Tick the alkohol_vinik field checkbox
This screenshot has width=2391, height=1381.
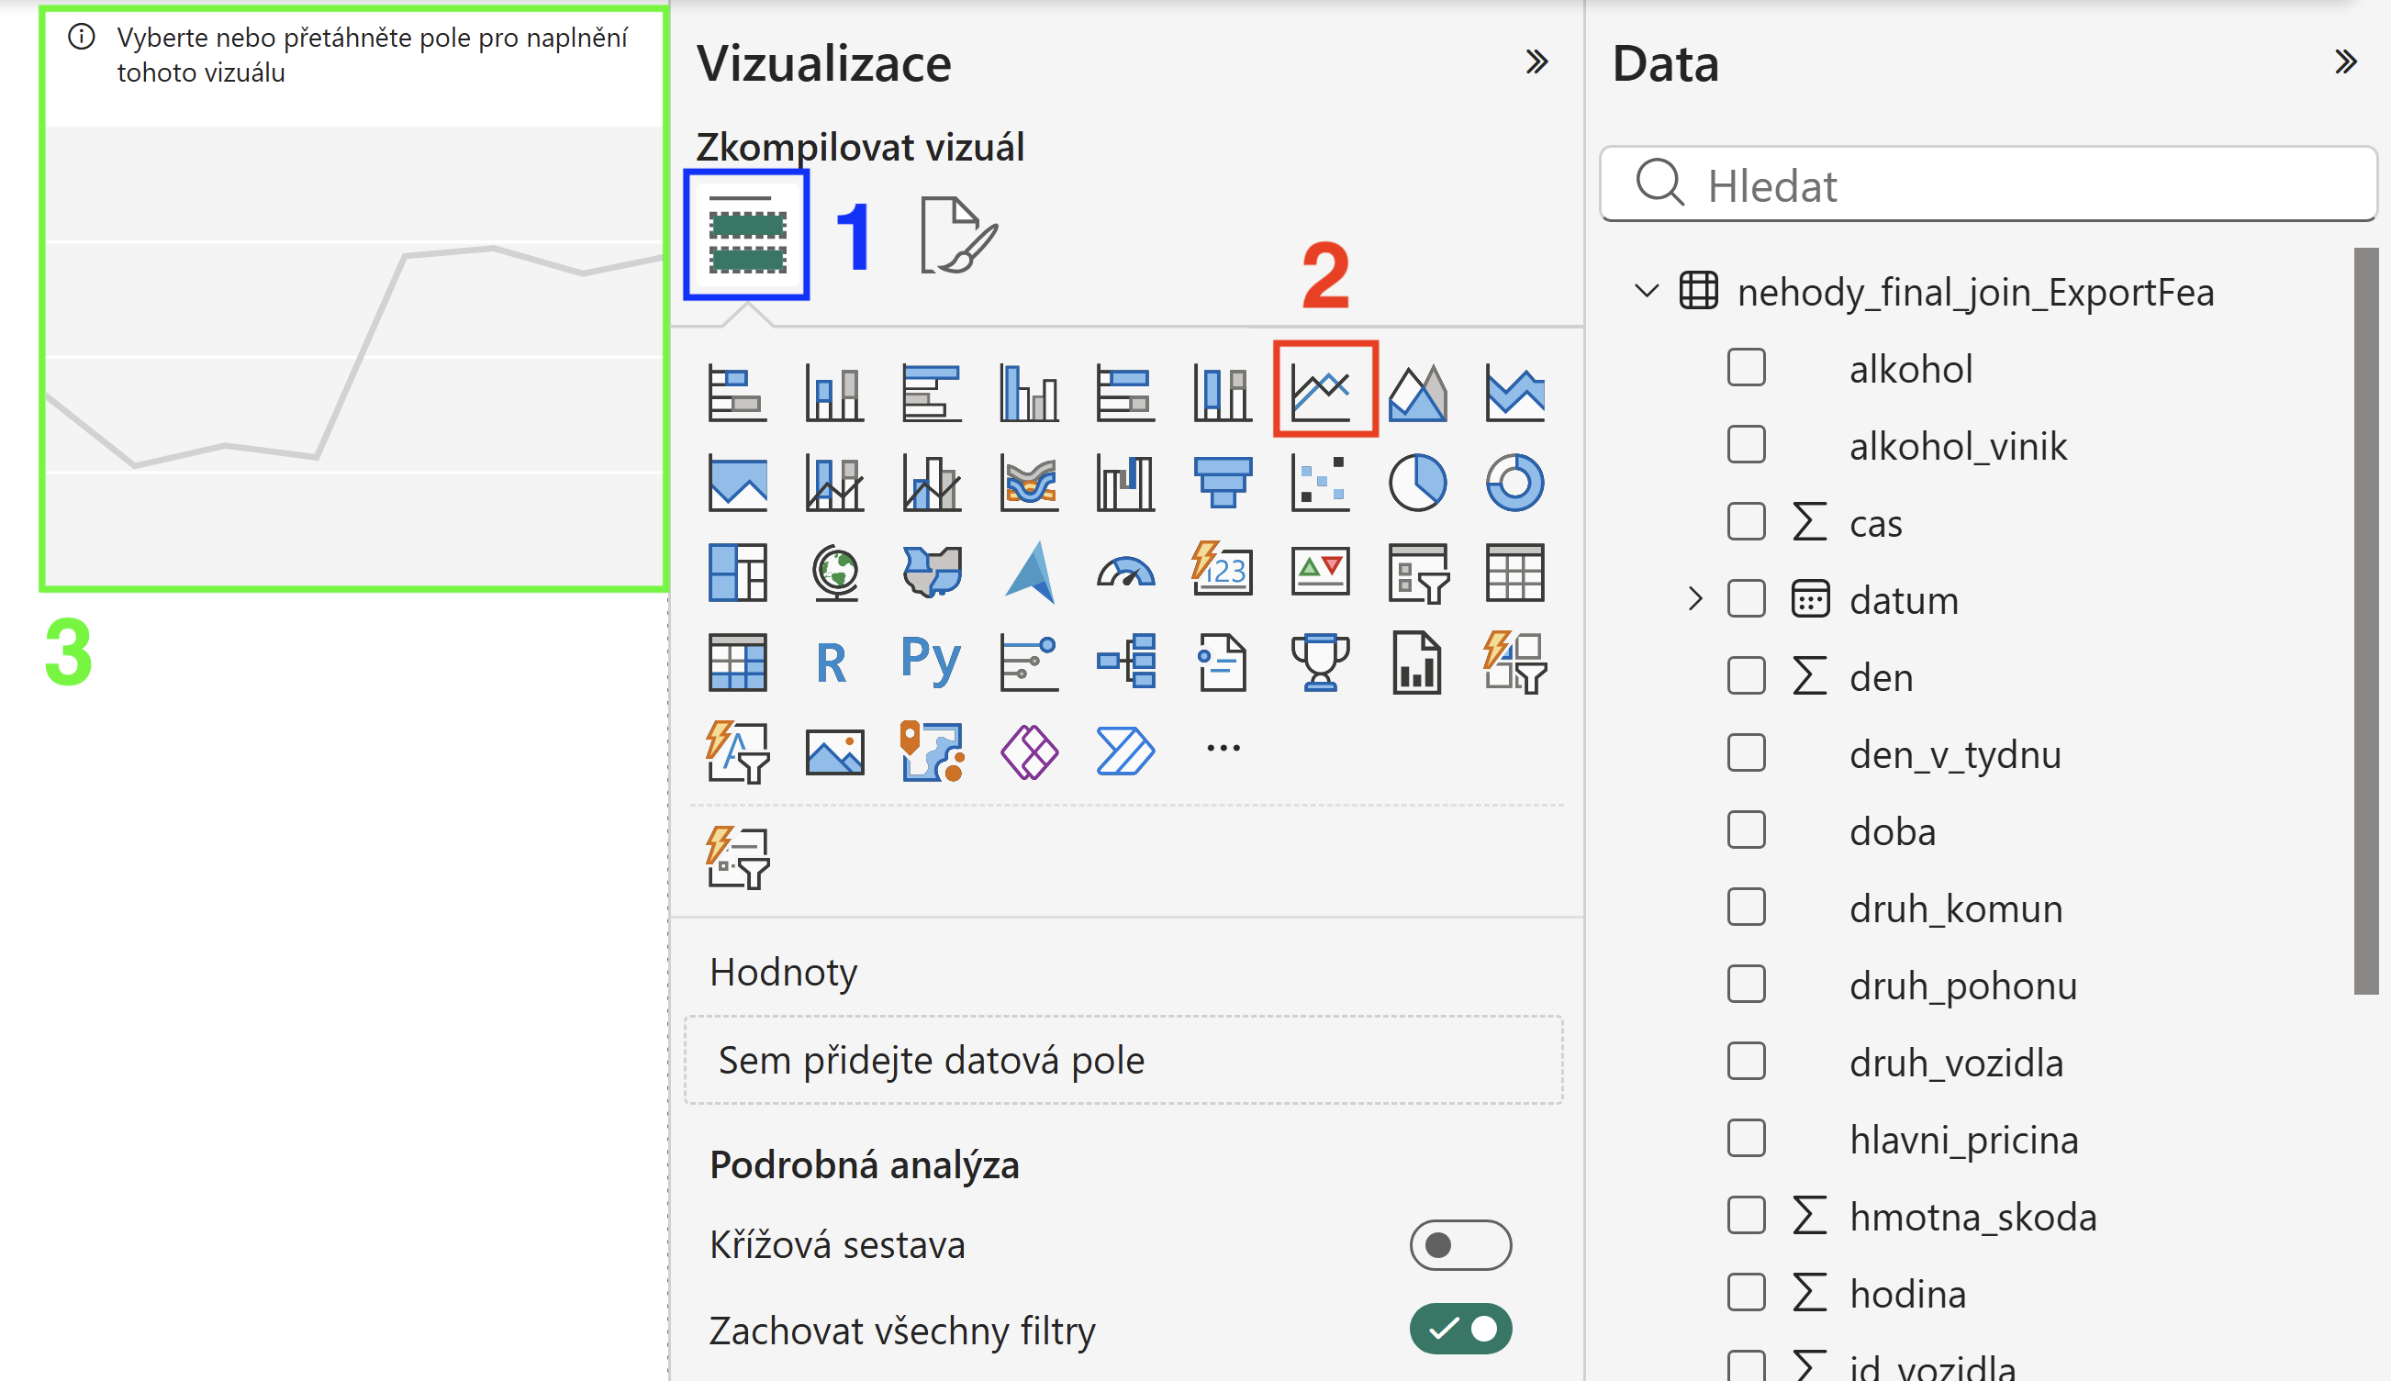click(x=1746, y=445)
